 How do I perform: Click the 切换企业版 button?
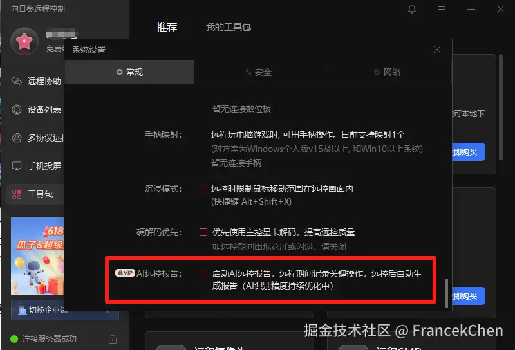[x=65, y=310]
